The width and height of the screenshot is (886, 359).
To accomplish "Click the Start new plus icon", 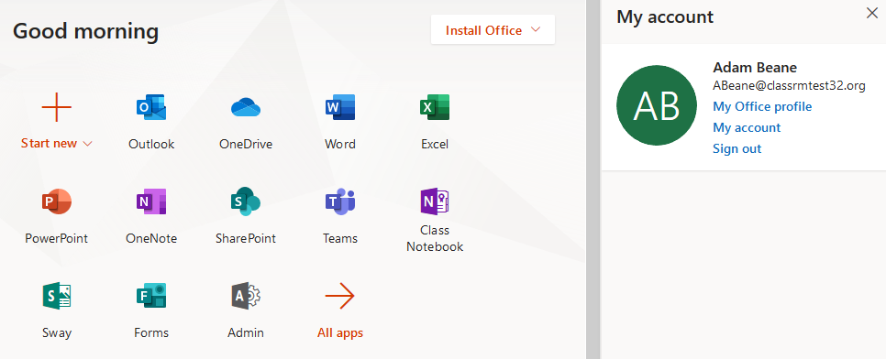I will (x=57, y=107).
